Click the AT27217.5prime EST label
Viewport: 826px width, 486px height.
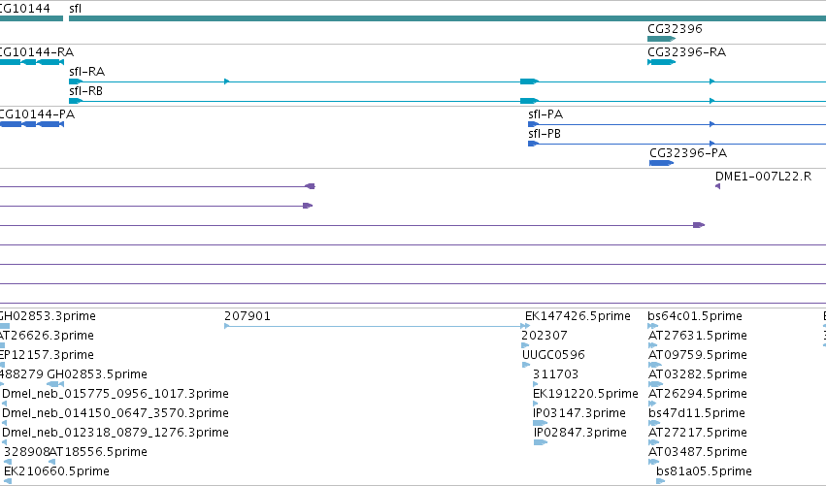click(x=698, y=433)
